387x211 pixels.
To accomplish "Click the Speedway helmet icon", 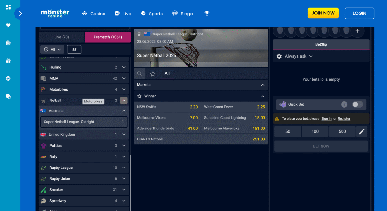I will click(43, 201).
